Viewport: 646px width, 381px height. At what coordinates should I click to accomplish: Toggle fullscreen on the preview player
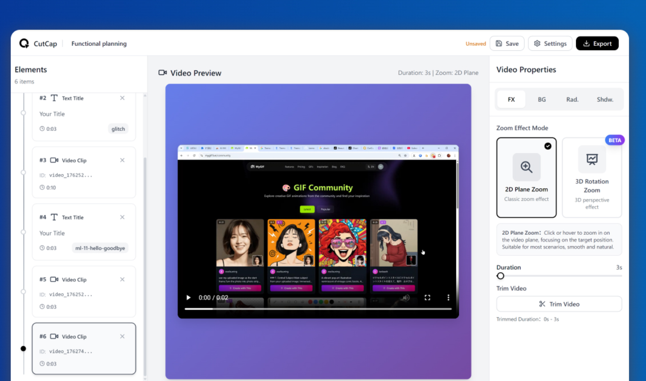[x=427, y=298]
